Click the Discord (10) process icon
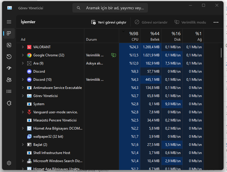This screenshot has height=172, width=227. tap(29, 80)
